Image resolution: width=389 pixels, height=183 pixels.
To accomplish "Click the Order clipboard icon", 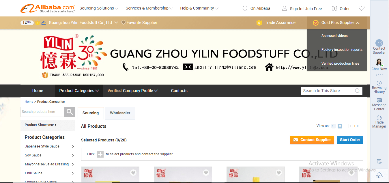I will tap(334, 8).
